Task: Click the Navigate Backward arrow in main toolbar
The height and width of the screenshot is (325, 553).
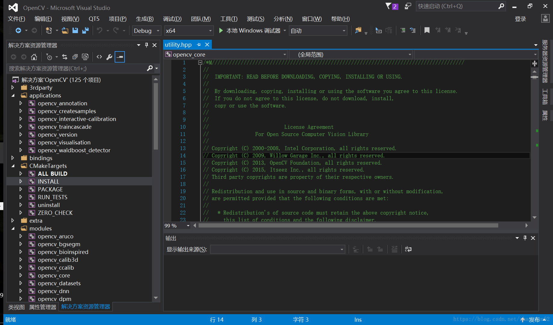Action: pos(18,30)
